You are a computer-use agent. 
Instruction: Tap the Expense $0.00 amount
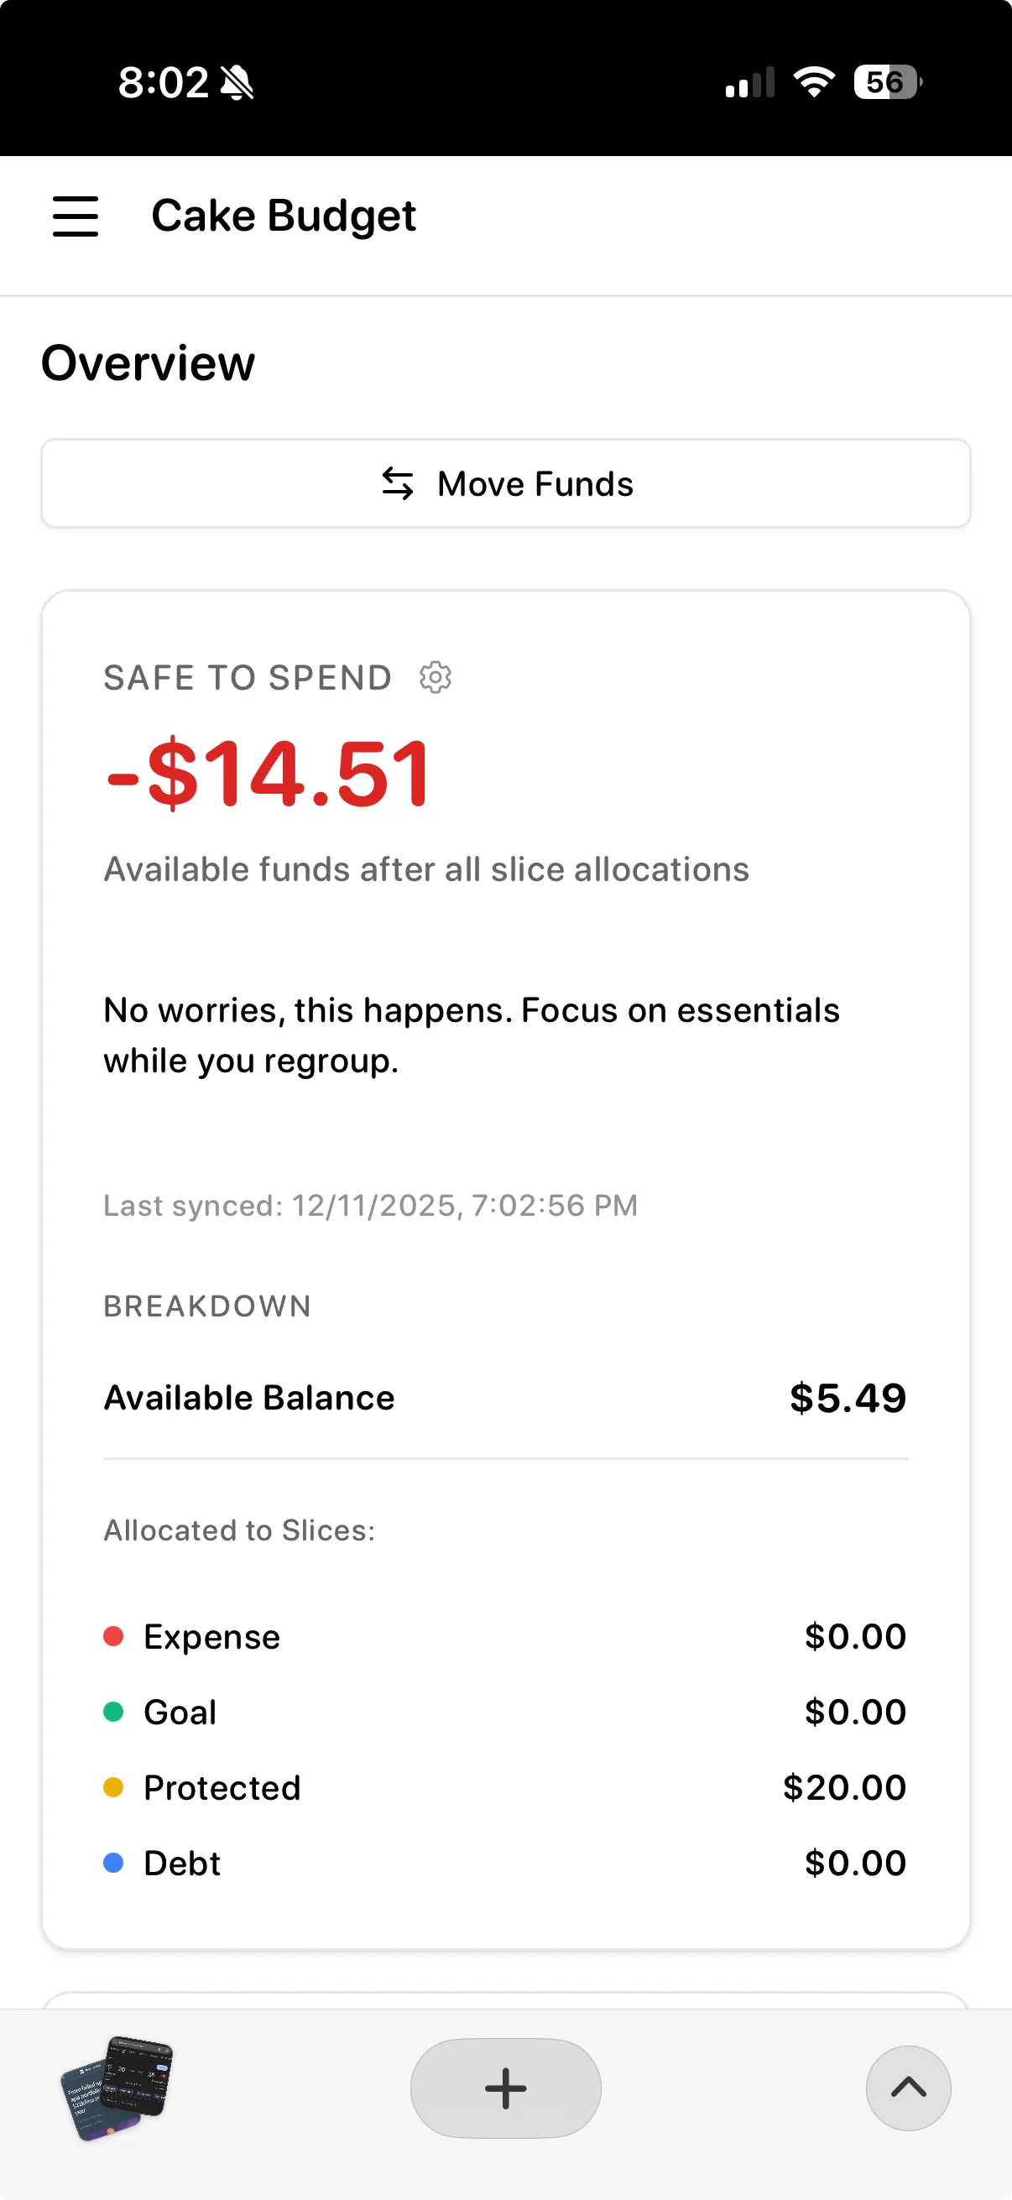[853, 1635]
